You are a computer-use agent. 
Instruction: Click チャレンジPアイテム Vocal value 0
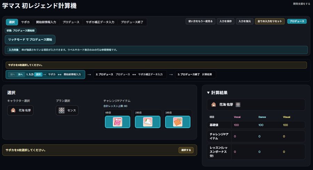click(x=235, y=137)
